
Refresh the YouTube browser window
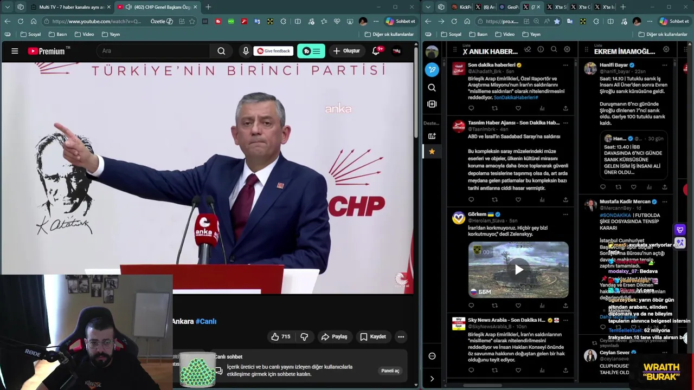coord(21,21)
